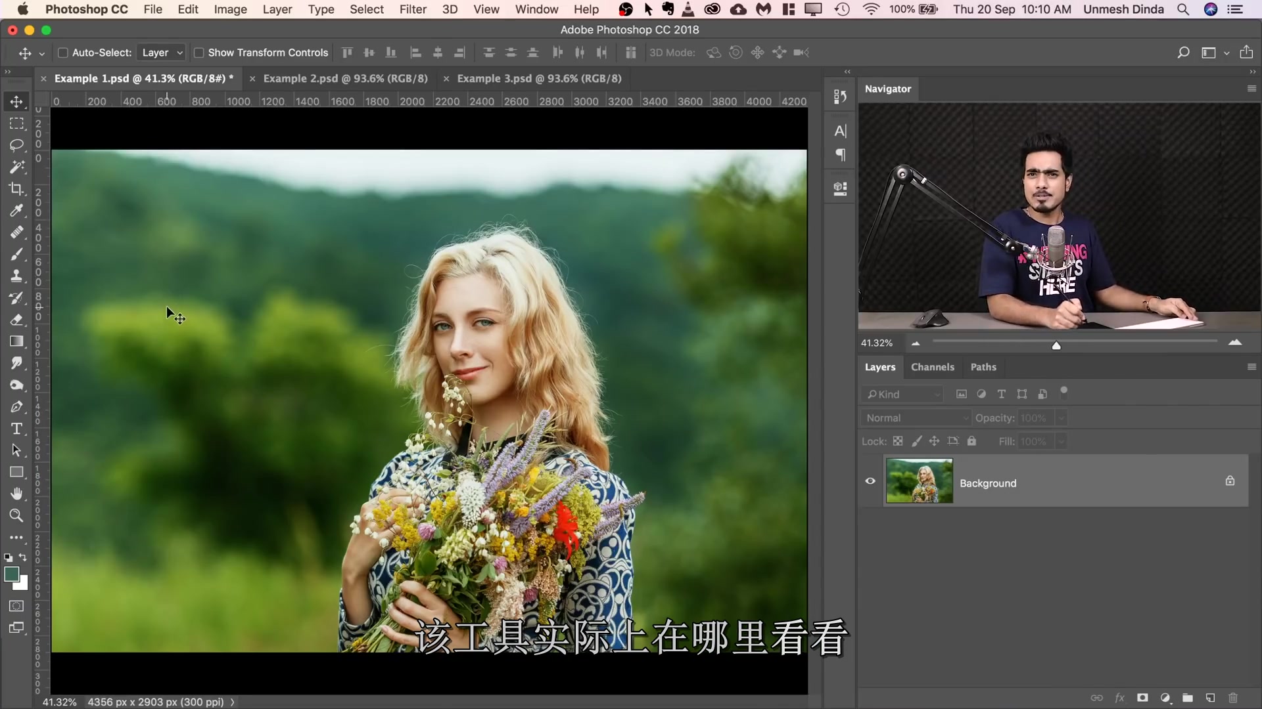Click the Background layer thumbnail
The height and width of the screenshot is (709, 1262).
pyautogui.click(x=918, y=481)
